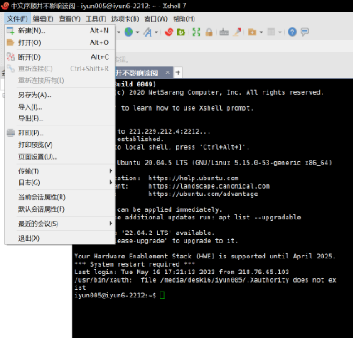Click the green terminal cursor at prompt
This screenshot has width=354, height=339.
[x=162, y=295]
